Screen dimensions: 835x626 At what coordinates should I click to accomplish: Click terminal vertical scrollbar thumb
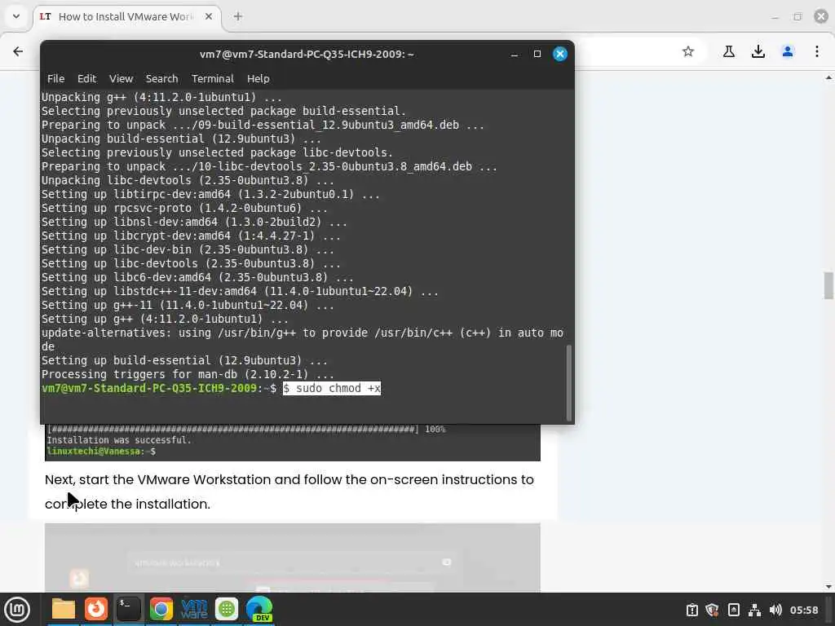pyautogui.click(x=568, y=383)
